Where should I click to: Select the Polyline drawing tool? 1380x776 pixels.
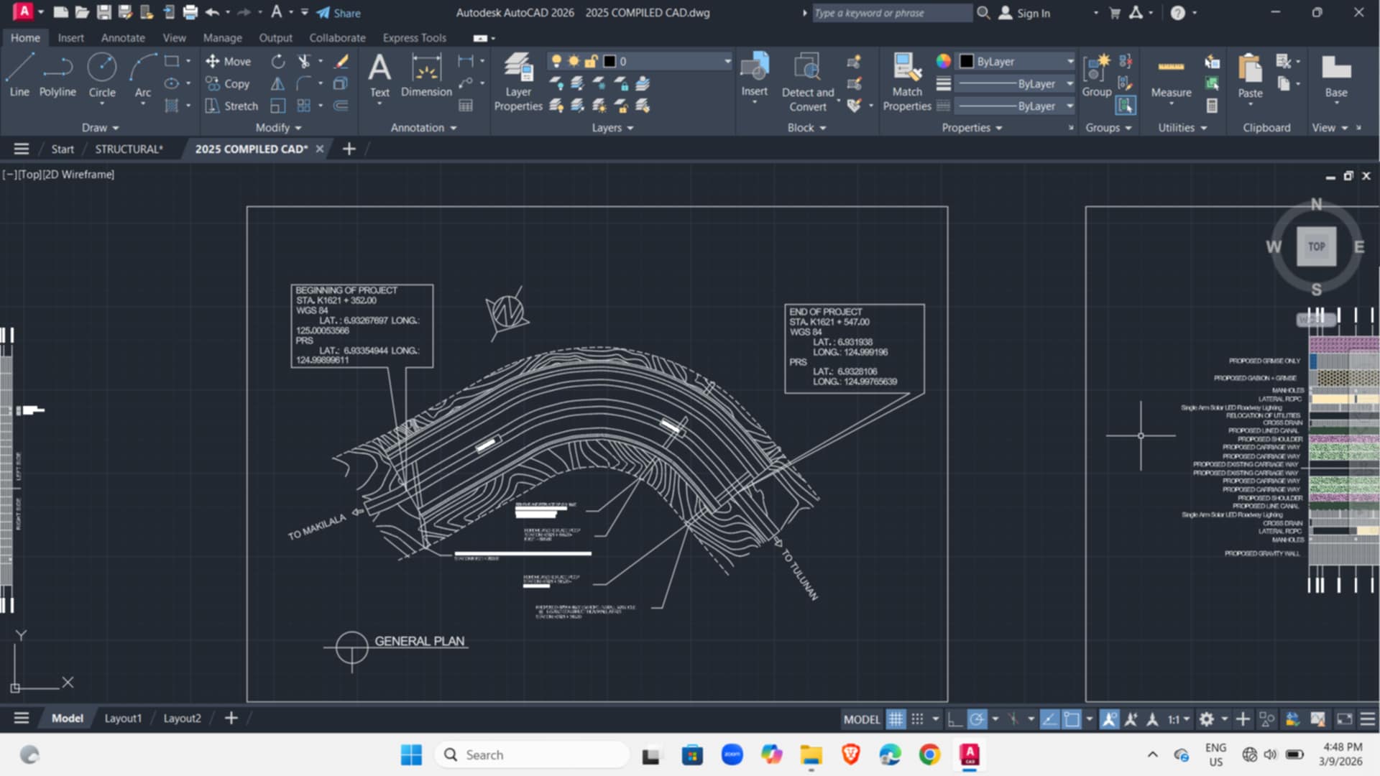coord(57,76)
